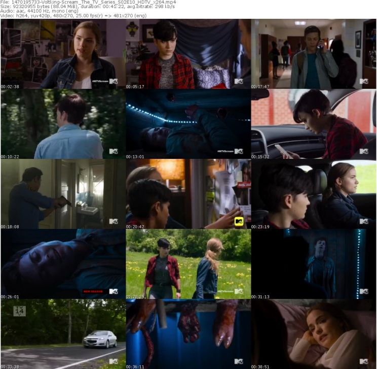Viewport: 377px width, 369px height.
Task: Open the thumbnail at 00:38:51
Action: (x=314, y=334)
